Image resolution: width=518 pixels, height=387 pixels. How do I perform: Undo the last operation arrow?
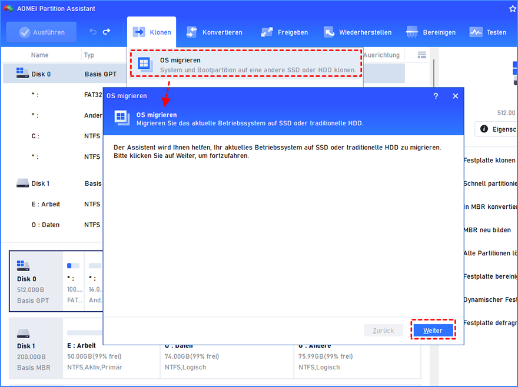tap(93, 32)
